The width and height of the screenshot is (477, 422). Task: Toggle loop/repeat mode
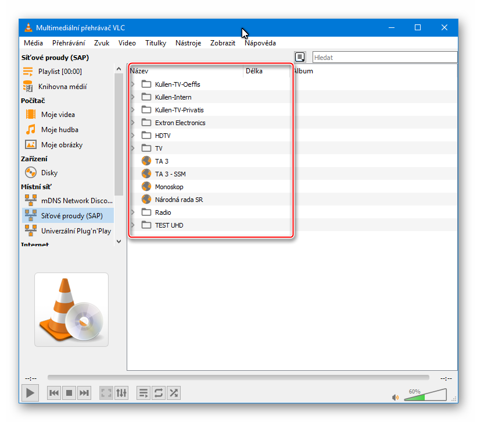(x=158, y=393)
